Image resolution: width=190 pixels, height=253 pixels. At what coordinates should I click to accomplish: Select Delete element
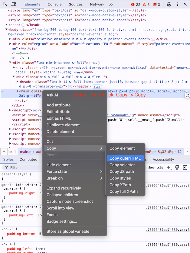[74, 132]
